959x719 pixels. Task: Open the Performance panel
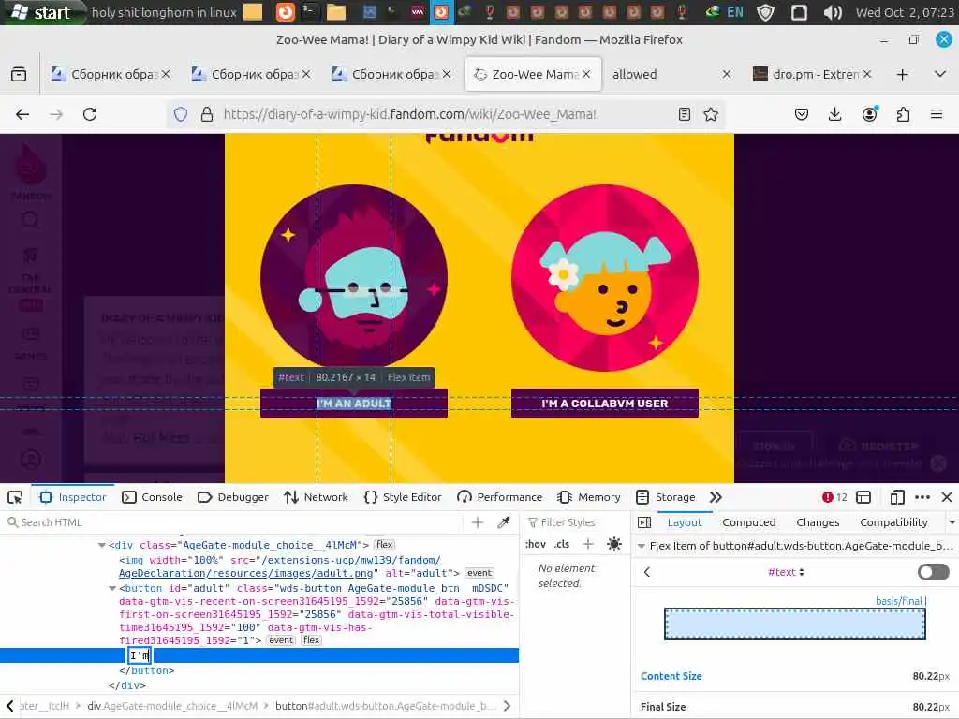pyautogui.click(x=500, y=497)
